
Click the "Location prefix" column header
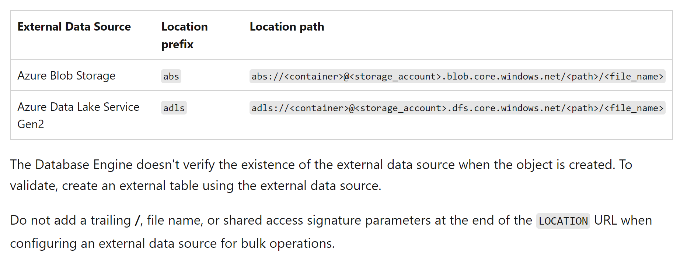pyautogui.click(x=184, y=35)
